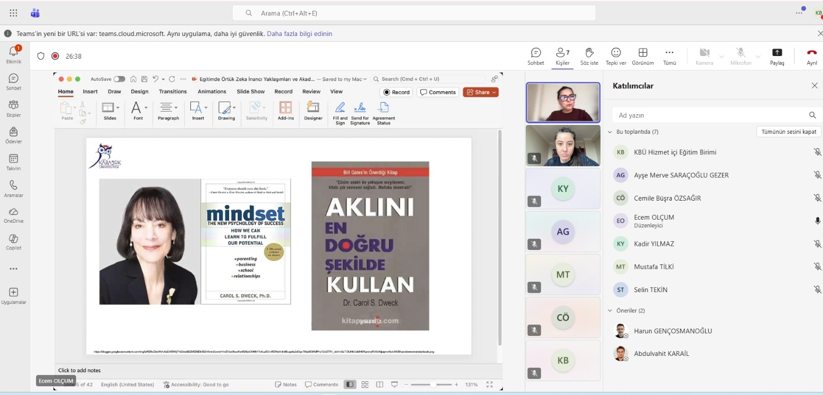Collapse the Bu toplantıda participants group
823x395 pixels.
pyautogui.click(x=610, y=132)
